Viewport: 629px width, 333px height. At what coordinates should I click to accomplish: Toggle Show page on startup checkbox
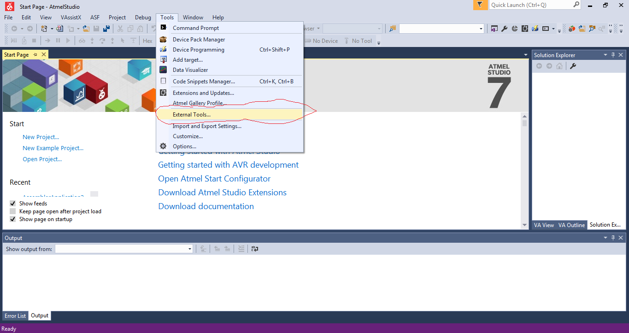(x=13, y=219)
